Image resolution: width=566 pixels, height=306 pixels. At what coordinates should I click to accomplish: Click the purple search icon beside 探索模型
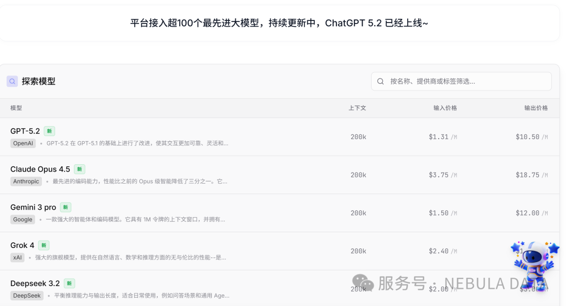coord(12,81)
